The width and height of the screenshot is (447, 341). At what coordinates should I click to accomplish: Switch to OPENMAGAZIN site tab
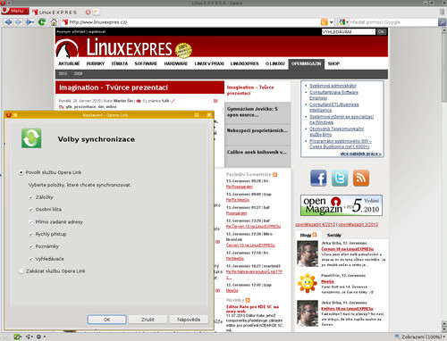click(306, 63)
